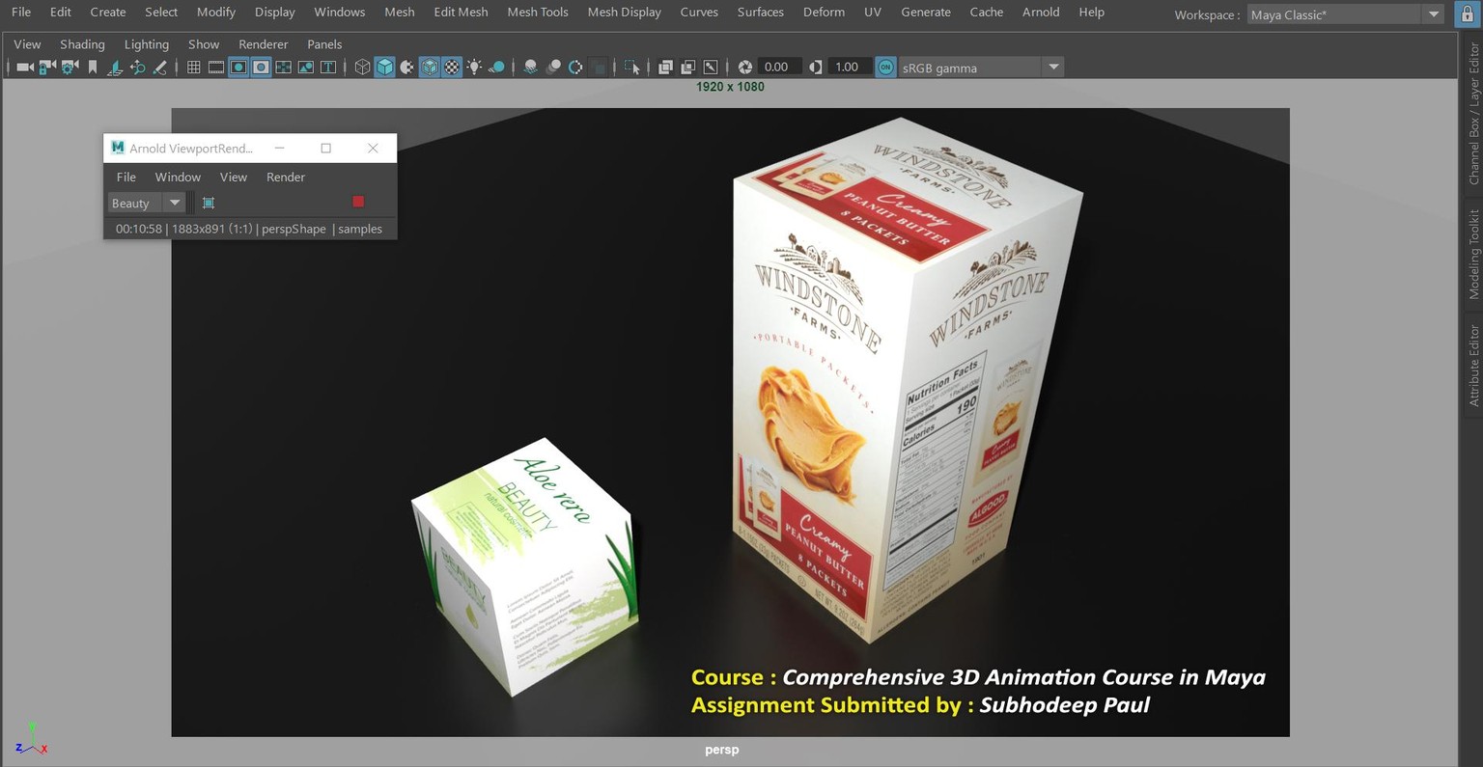Open the Deform menu

point(824,12)
